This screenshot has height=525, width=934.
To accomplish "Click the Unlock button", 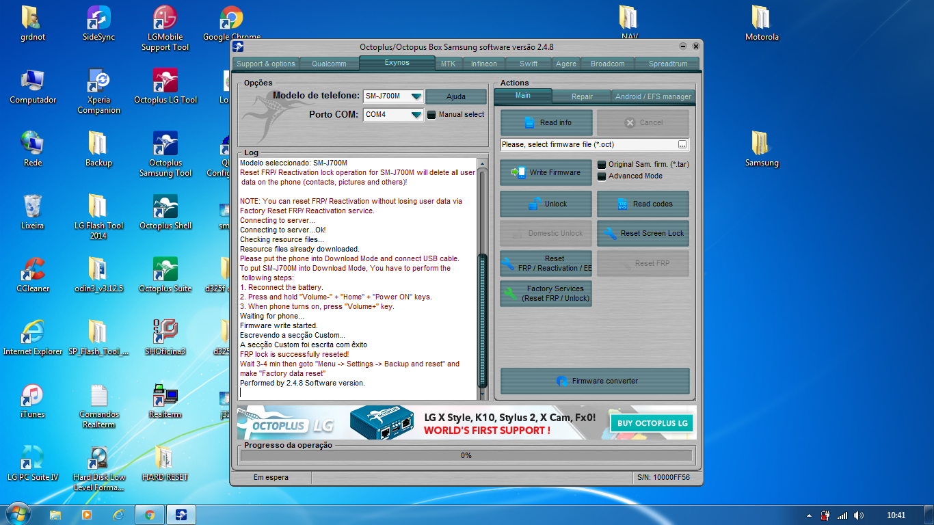I will [546, 204].
